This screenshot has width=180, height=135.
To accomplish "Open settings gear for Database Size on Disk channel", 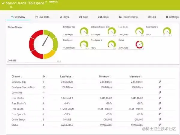I will point(160,87).
